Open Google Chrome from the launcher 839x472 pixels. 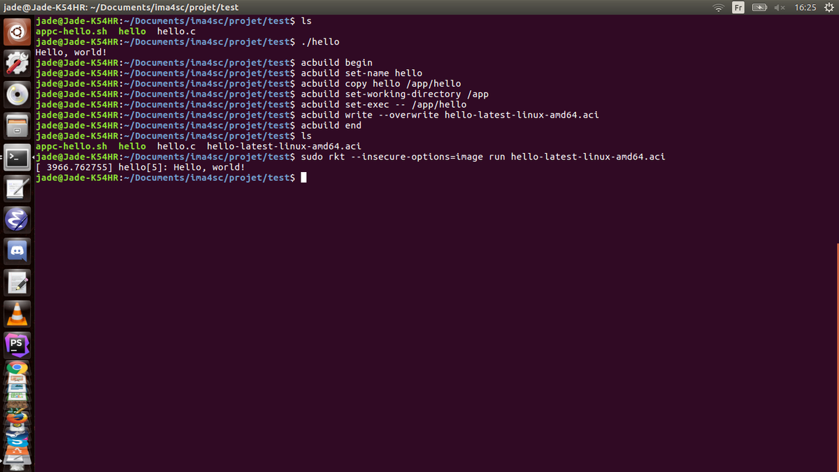pos(17,369)
